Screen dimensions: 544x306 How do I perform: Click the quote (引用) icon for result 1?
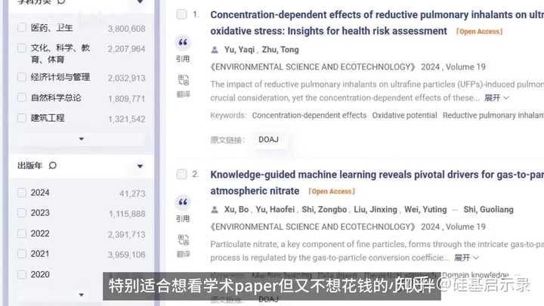183,43
